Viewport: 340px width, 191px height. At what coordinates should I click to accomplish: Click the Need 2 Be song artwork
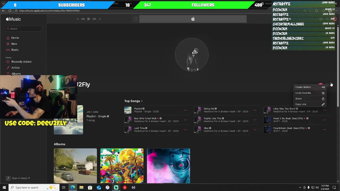coord(267,120)
